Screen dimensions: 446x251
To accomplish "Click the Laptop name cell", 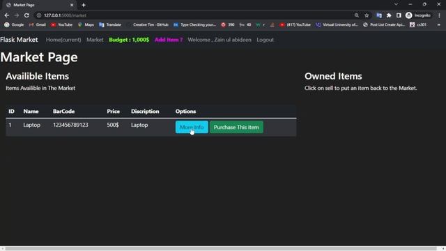I will (x=32, y=125).
